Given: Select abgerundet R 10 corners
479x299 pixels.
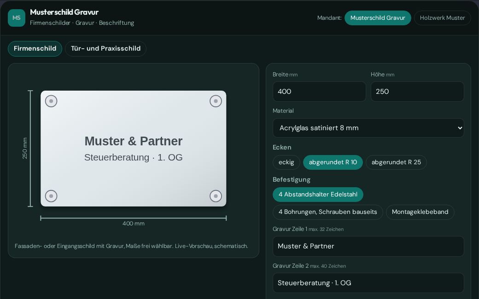Looking at the screenshot, I should (x=333, y=162).
